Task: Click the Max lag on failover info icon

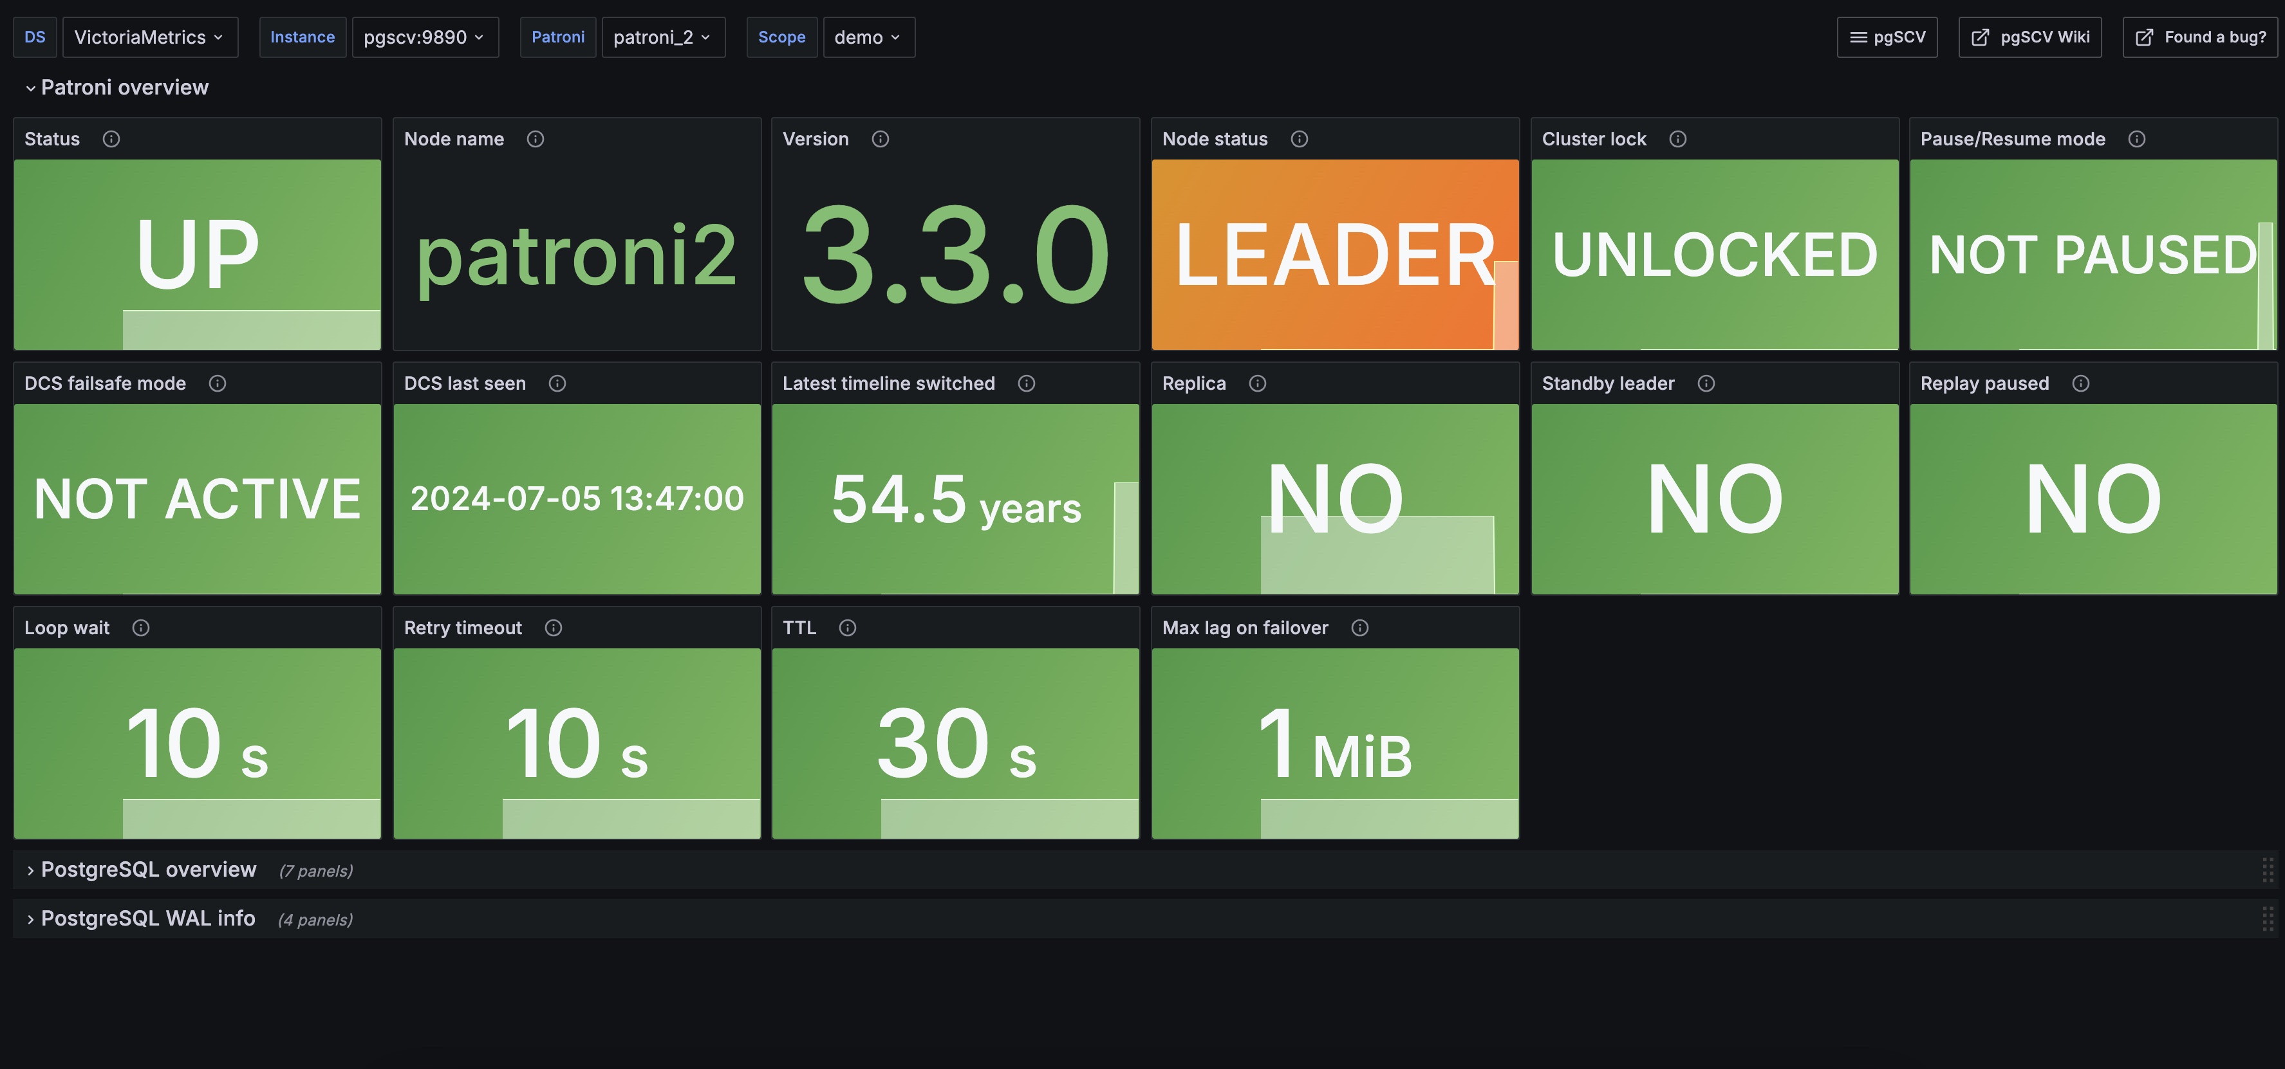Action: [x=1360, y=628]
